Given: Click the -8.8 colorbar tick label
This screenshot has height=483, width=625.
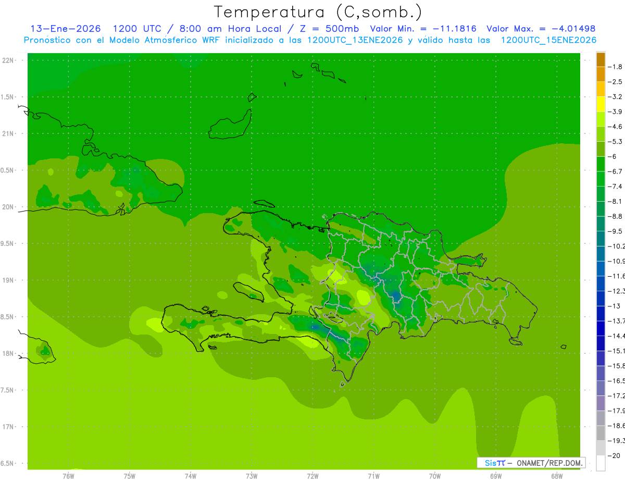Looking at the screenshot, I should pos(616,216).
